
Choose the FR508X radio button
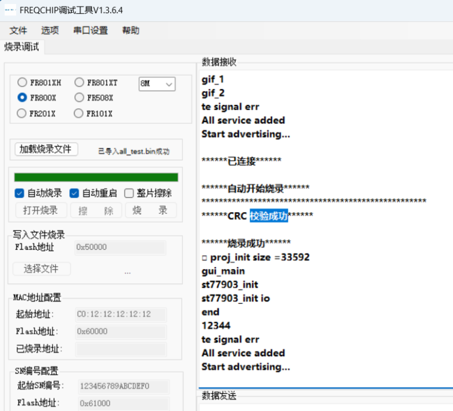click(79, 98)
